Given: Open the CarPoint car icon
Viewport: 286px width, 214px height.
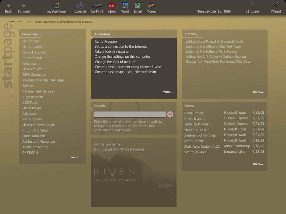Looking at the screenshot, I should click(x=97, y=6).
